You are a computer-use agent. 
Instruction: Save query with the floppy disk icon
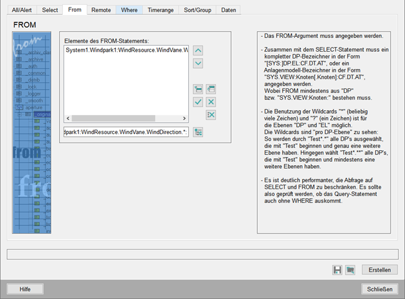[x=337, y=270]
